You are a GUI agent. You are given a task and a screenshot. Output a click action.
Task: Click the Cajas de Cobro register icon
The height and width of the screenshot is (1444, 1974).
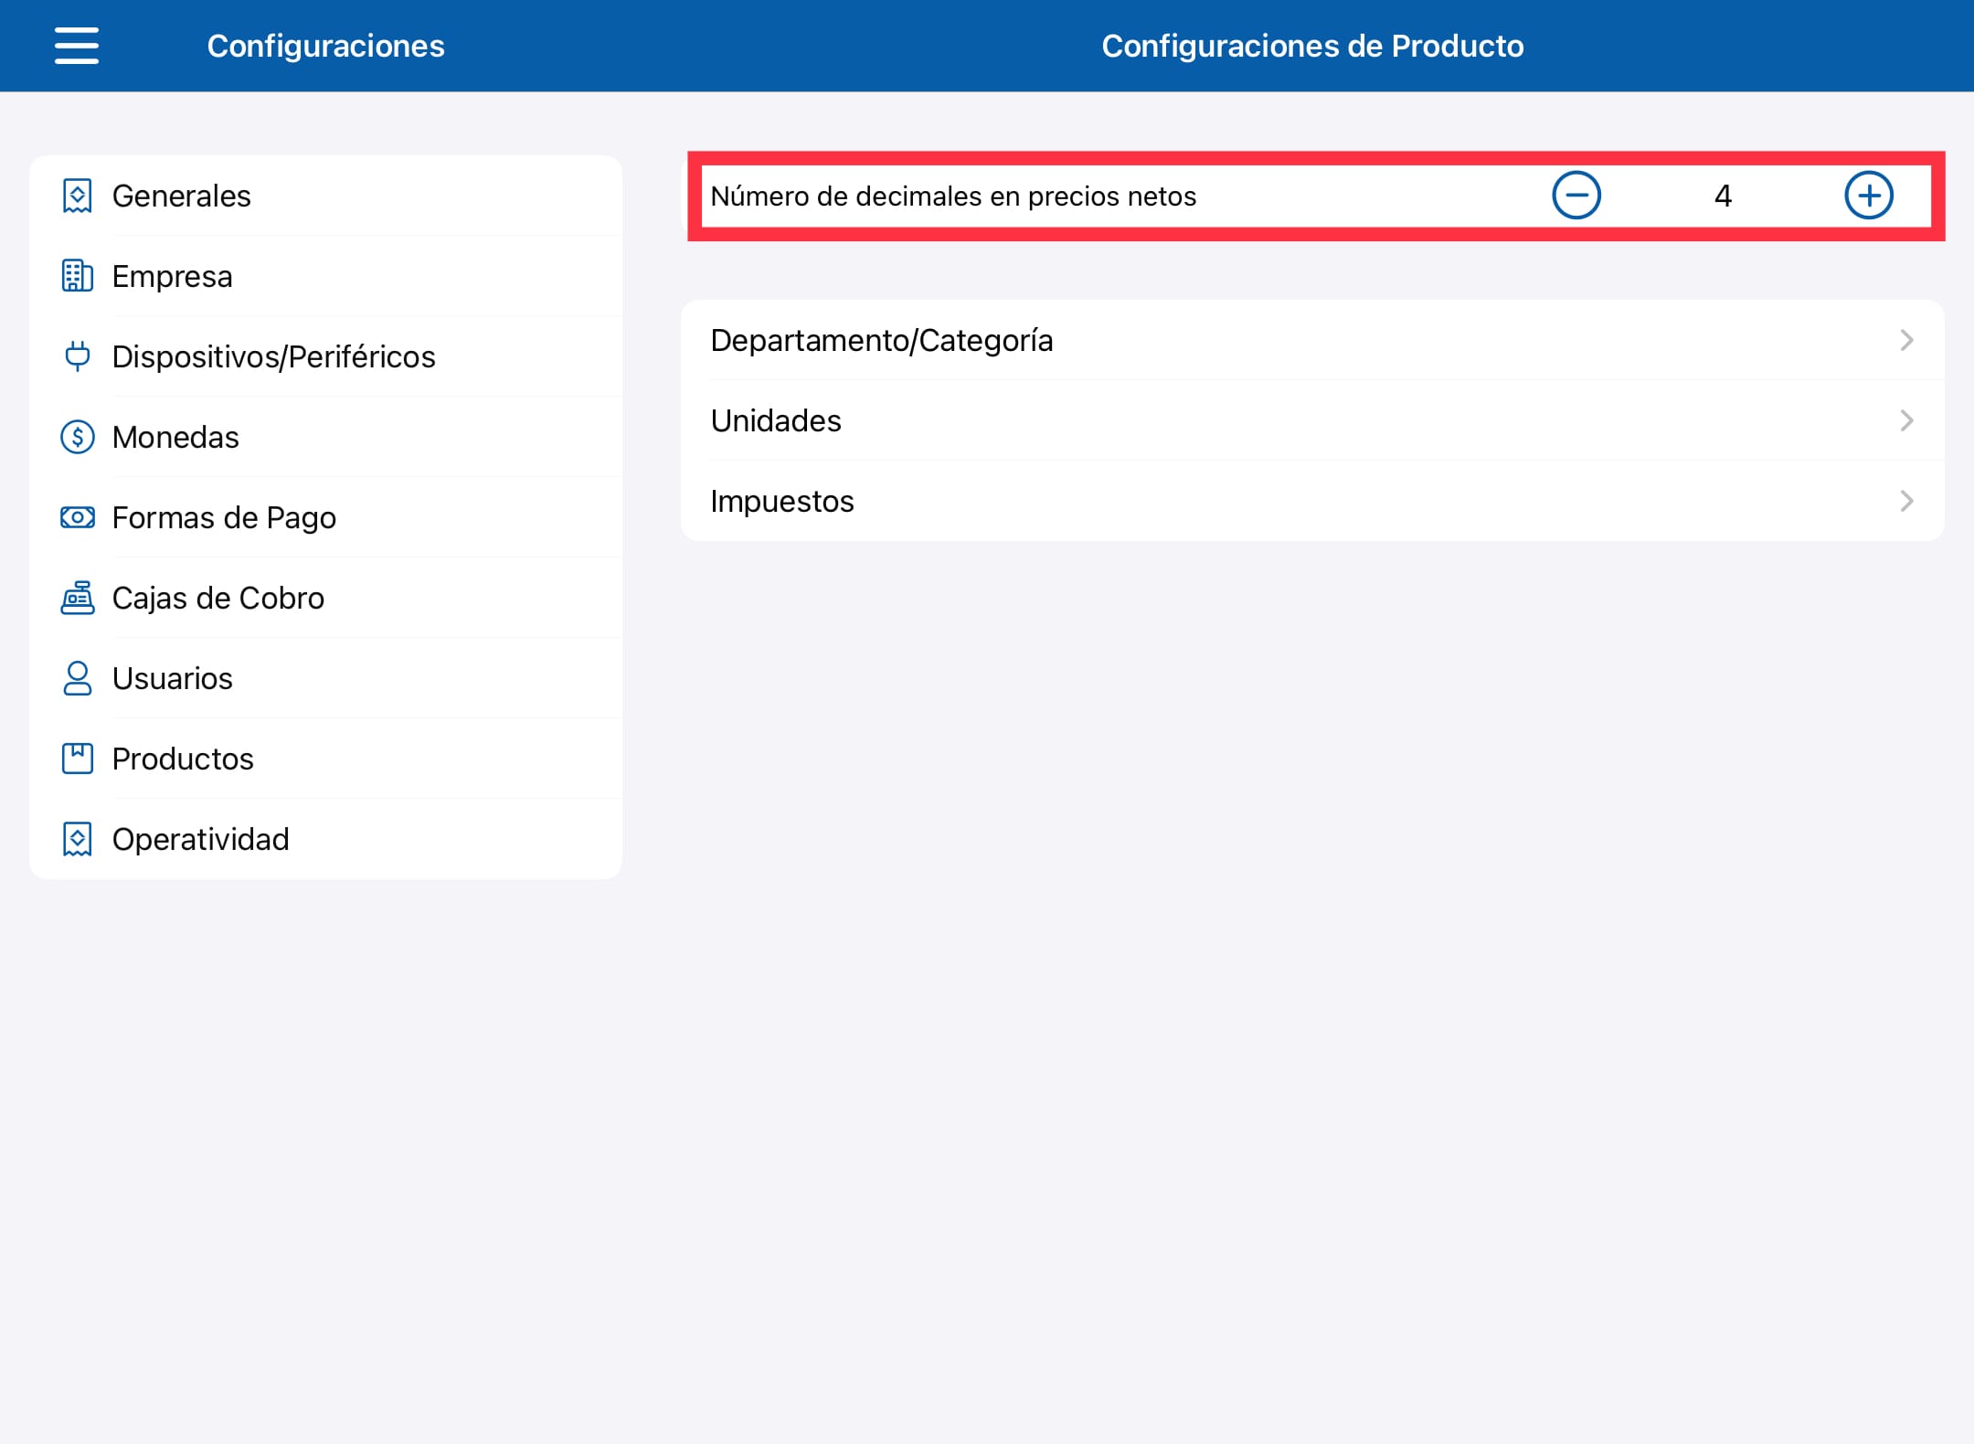[78, 598]
